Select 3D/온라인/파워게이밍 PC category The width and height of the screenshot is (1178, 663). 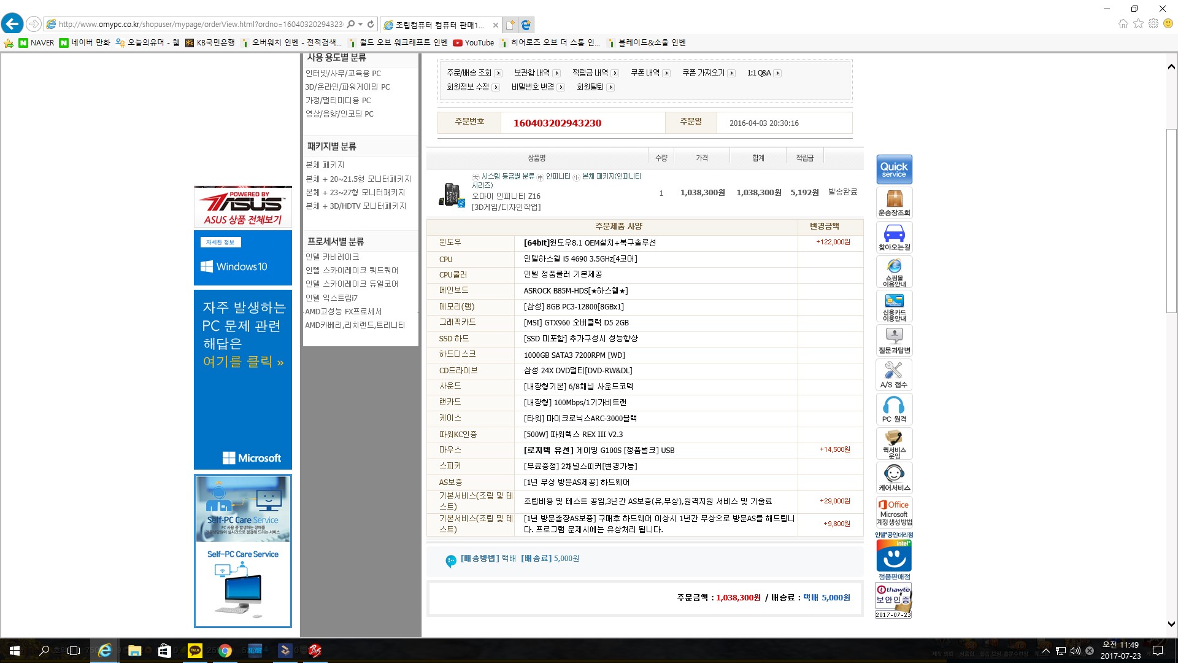click(x=347, y=87)
